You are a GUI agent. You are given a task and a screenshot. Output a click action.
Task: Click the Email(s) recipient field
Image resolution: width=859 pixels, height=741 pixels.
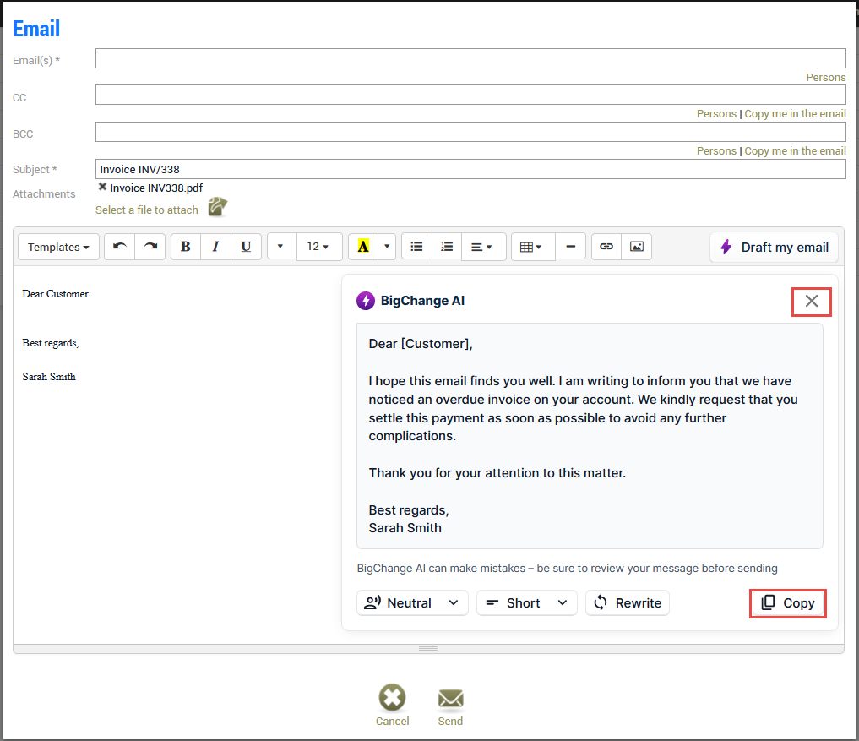pos(470,58)
